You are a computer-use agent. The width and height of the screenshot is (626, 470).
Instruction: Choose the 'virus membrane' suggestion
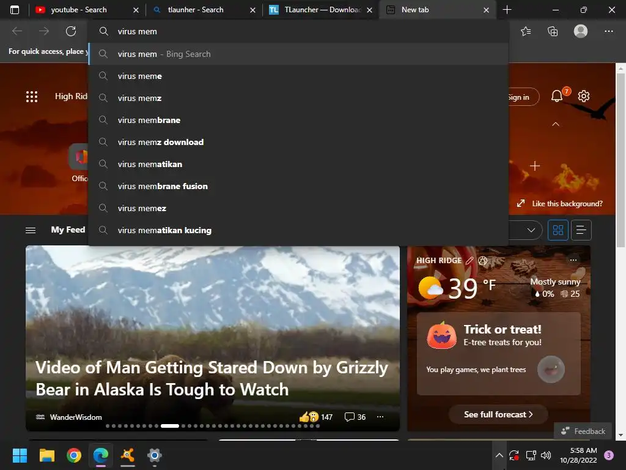point(298,120)
